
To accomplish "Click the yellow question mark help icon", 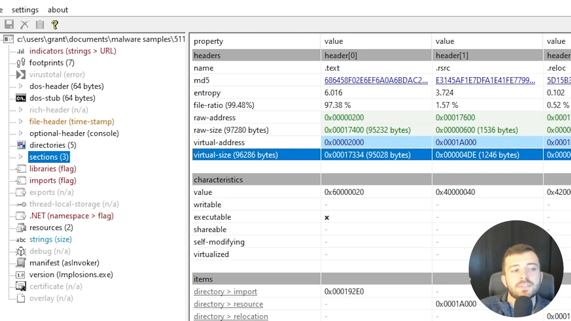I will (55, 24).
